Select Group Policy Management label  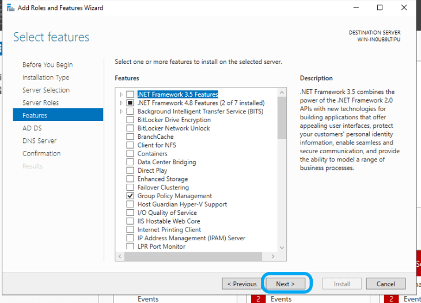pyautogui.click(x=175, y=196)
